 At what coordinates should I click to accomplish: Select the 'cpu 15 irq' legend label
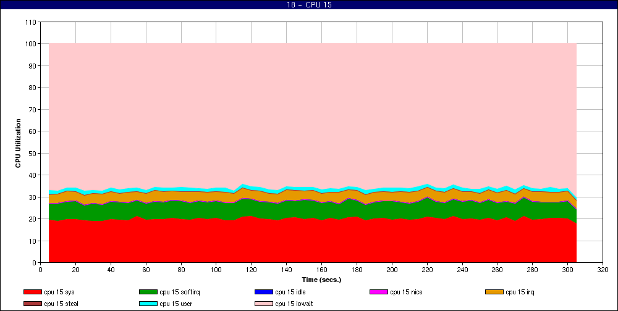[520, 292]
